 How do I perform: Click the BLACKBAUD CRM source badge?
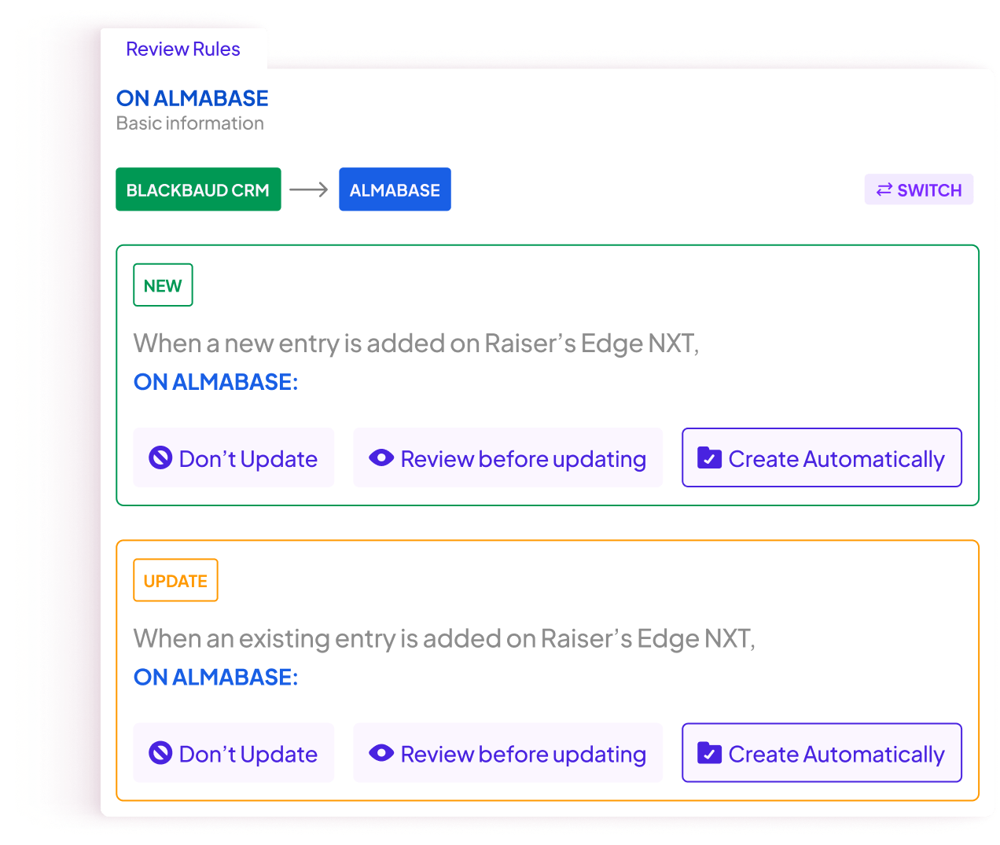(198, 189)
